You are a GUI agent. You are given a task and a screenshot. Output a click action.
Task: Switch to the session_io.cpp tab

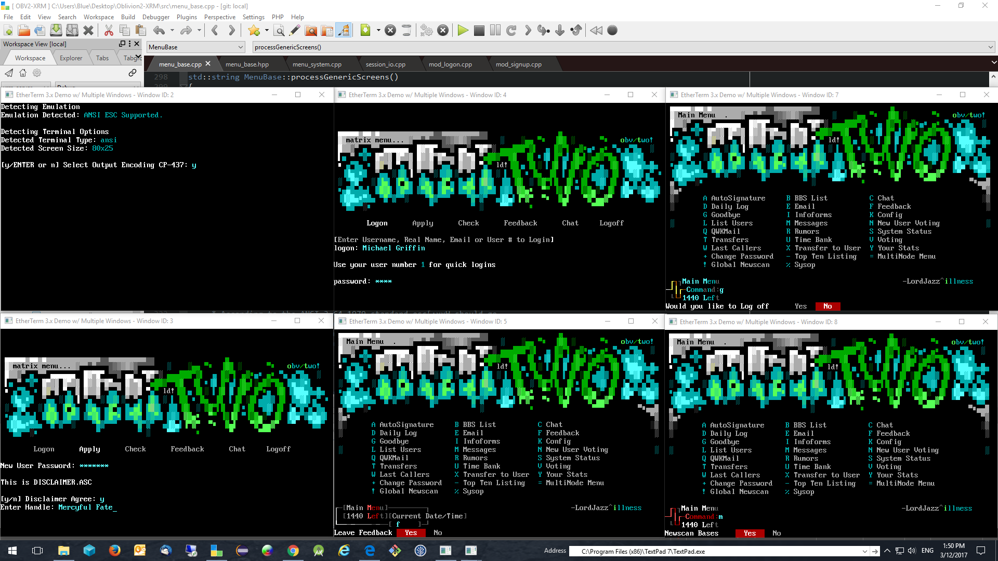point(385,64)
